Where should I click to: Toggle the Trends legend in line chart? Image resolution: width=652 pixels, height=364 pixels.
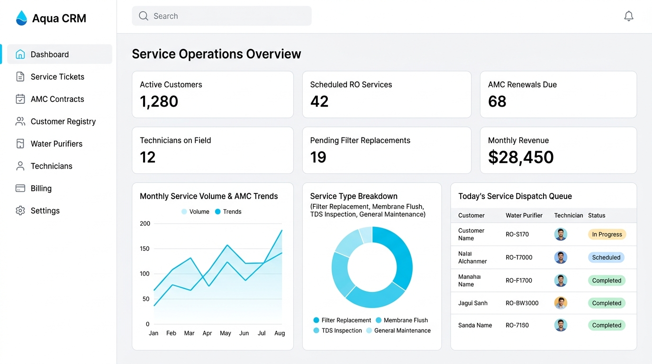(228, 212)
